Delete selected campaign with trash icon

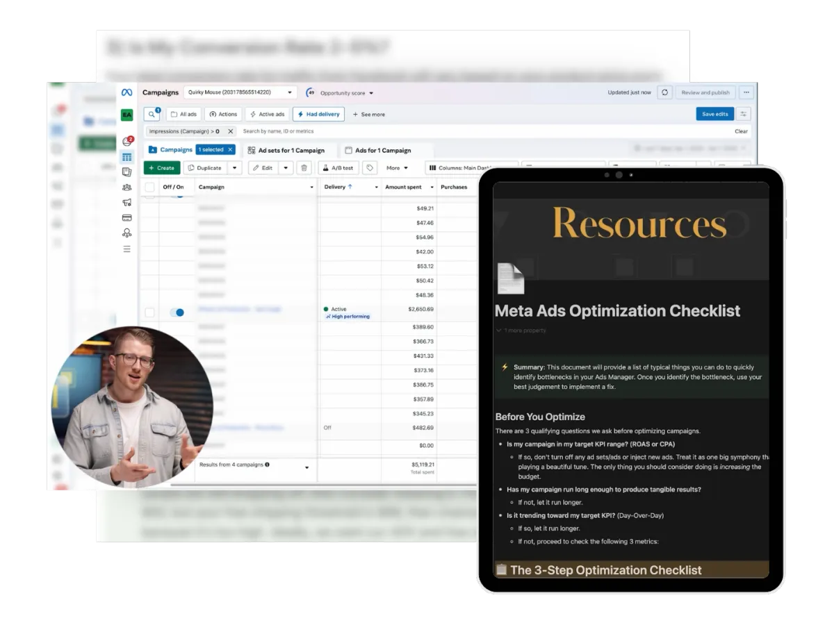pyautogui.click(x=304, y=167)
